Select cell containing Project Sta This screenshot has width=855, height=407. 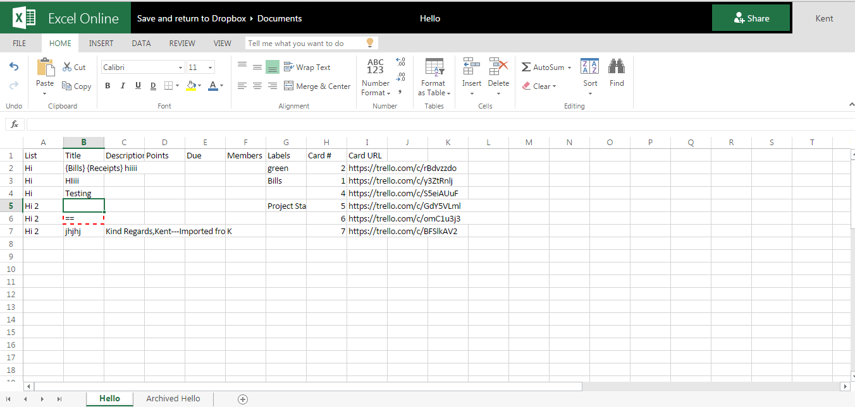286,206
